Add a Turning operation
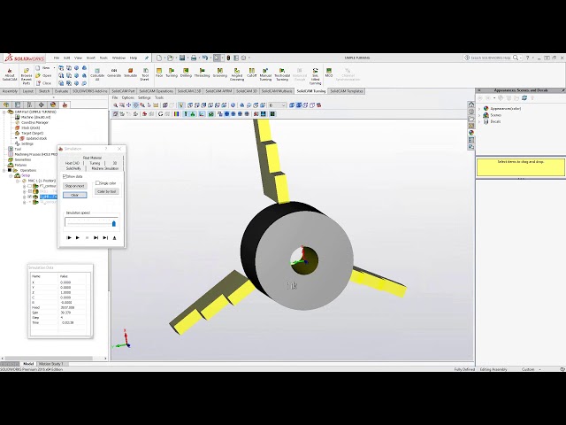Screen dimensions: 566x425 (x=172, y=73)
